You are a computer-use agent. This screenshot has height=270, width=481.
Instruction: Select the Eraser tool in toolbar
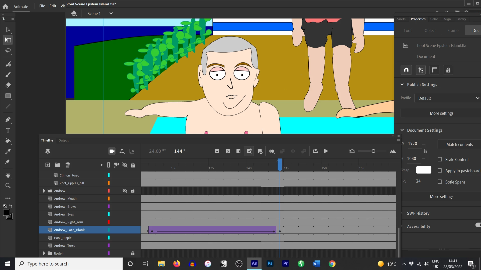click(8, 85)
